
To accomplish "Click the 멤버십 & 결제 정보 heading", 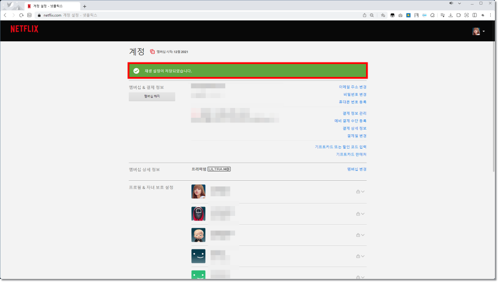I will point(146,87).
